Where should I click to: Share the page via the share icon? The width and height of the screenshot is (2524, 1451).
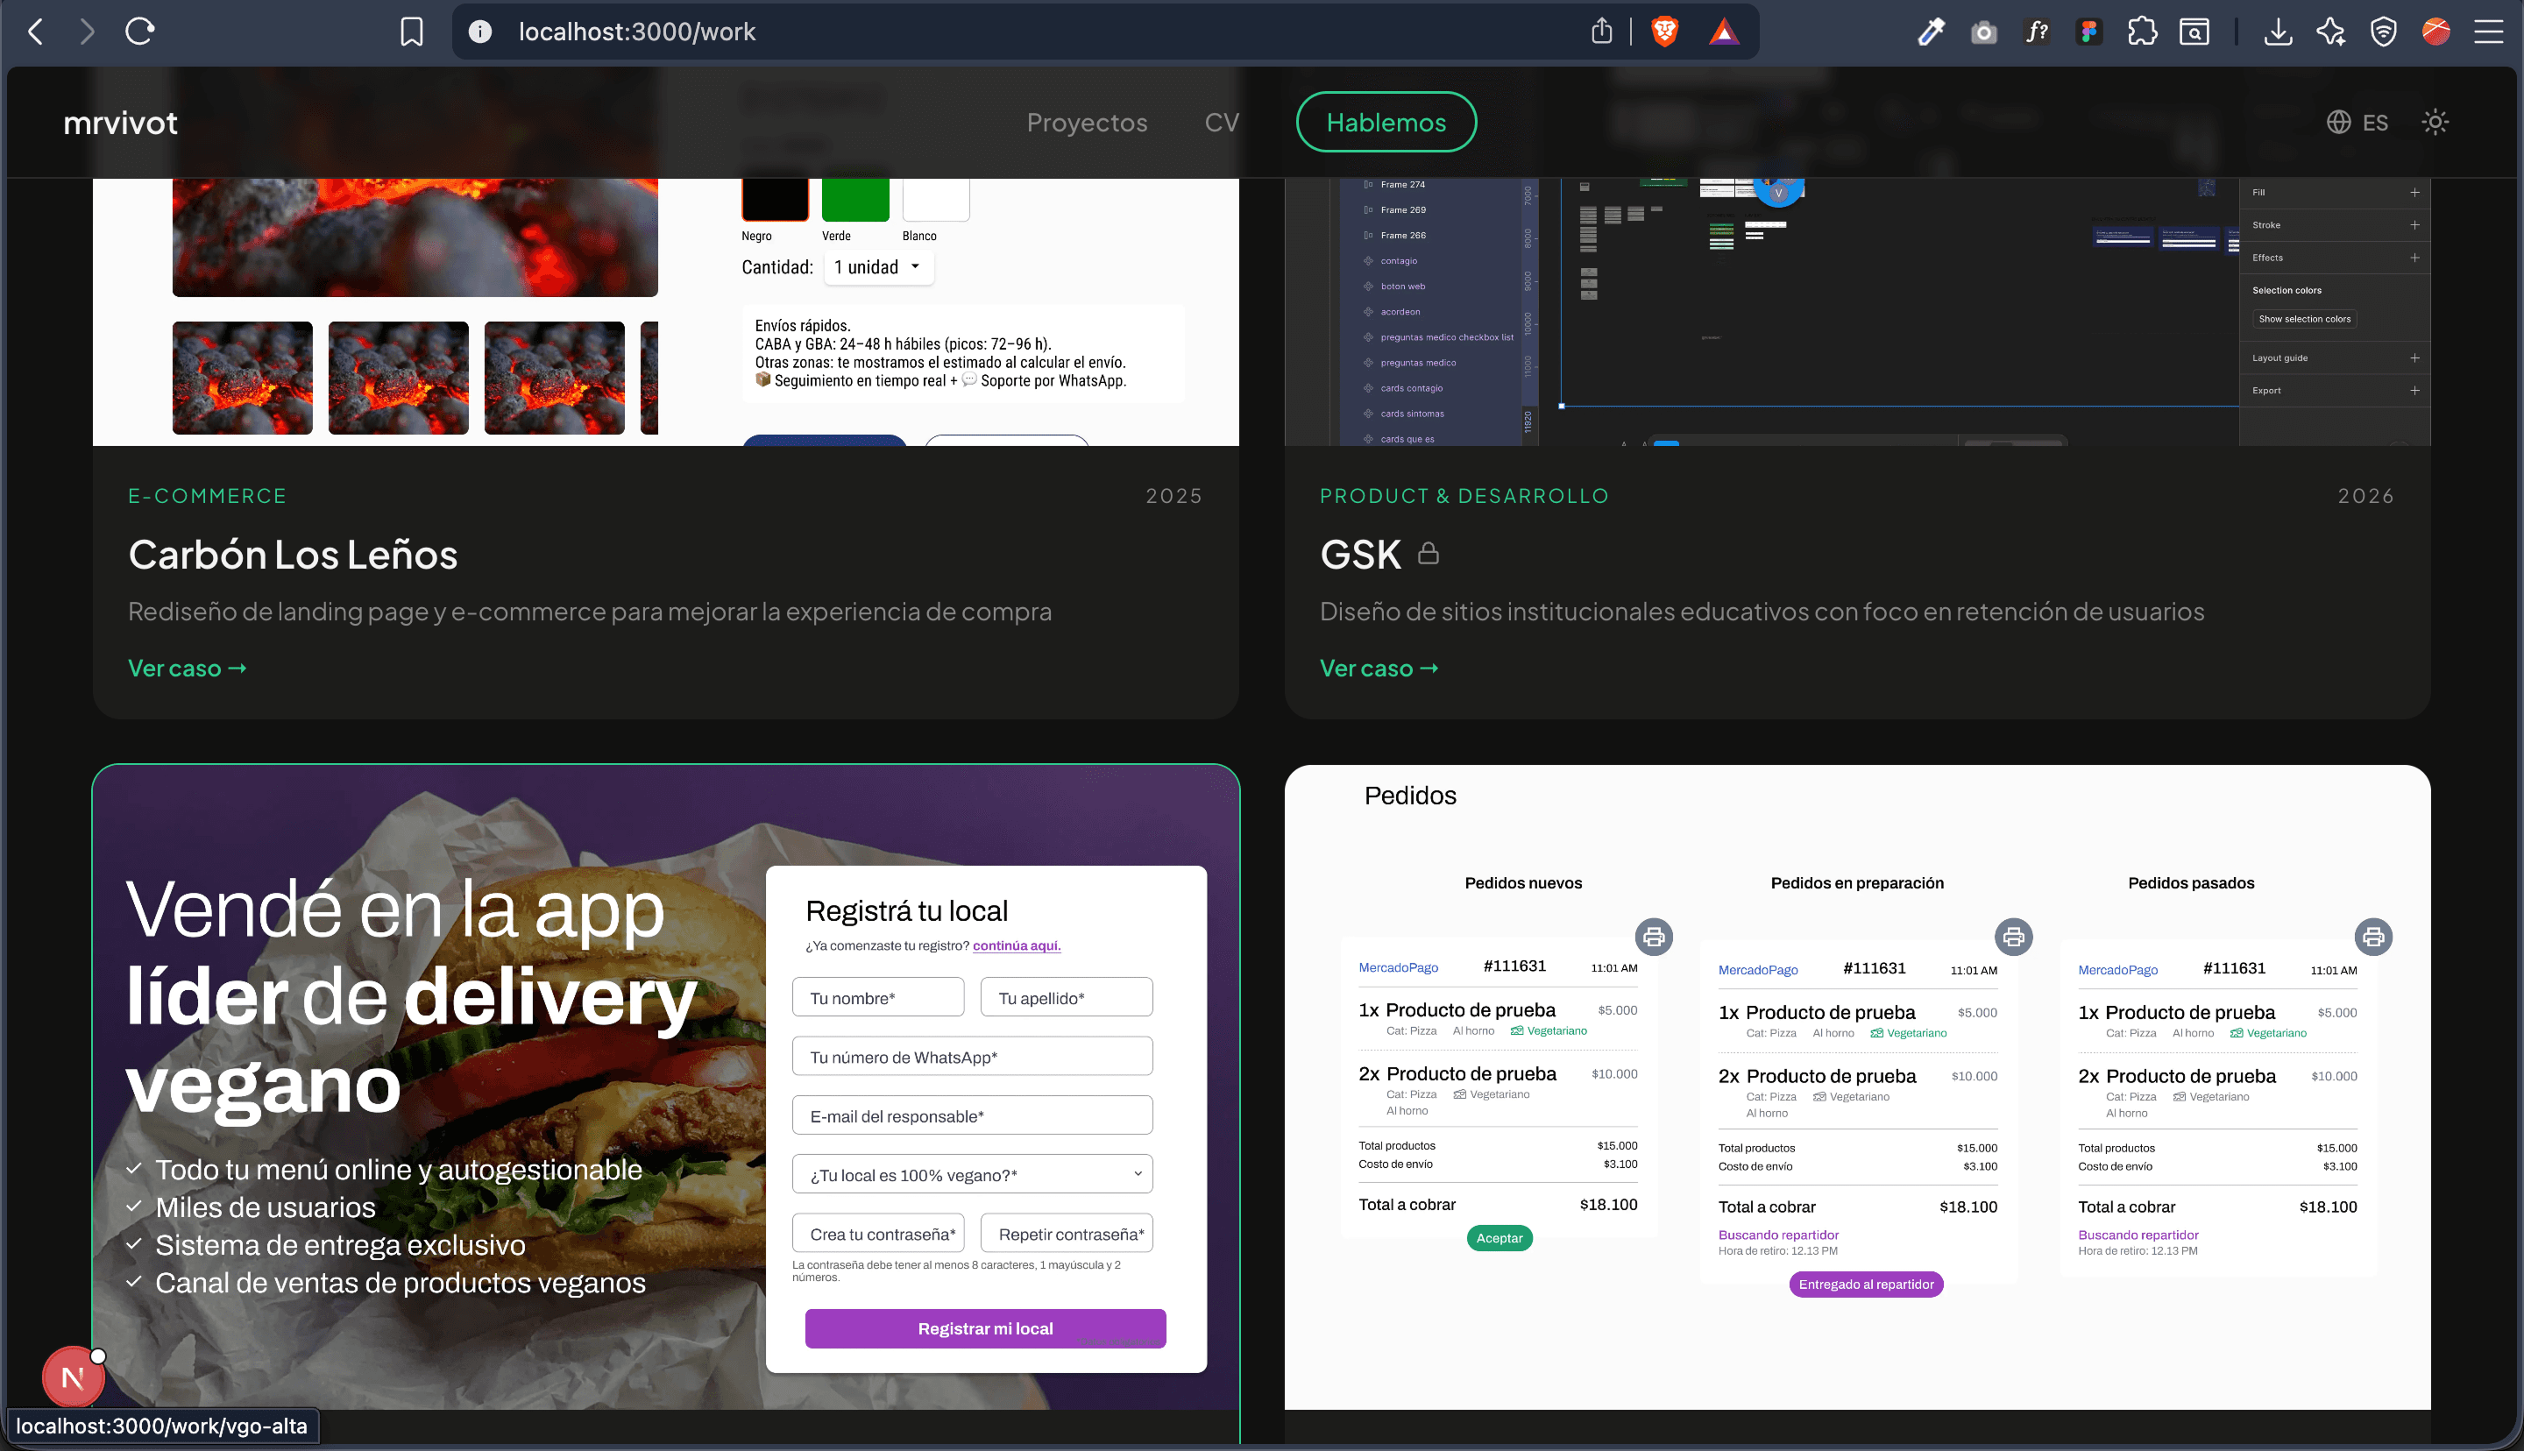(1601, 32)
